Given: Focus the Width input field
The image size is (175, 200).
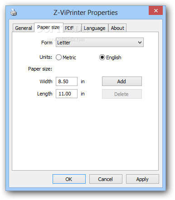Looking at the screenshot, I should coord(67,81).
